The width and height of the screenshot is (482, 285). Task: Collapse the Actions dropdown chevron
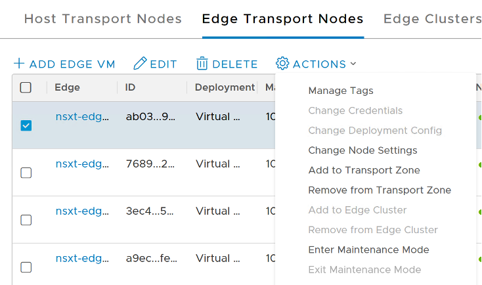[x=353, y=64]
